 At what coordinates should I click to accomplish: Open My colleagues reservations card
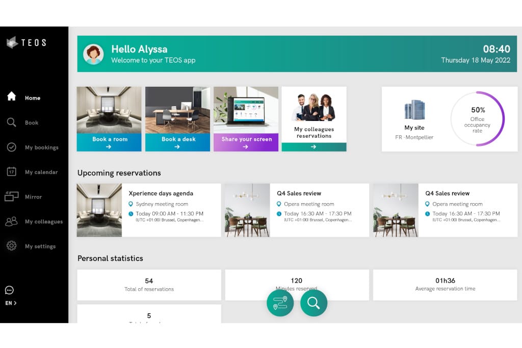(x=314, y=119)
